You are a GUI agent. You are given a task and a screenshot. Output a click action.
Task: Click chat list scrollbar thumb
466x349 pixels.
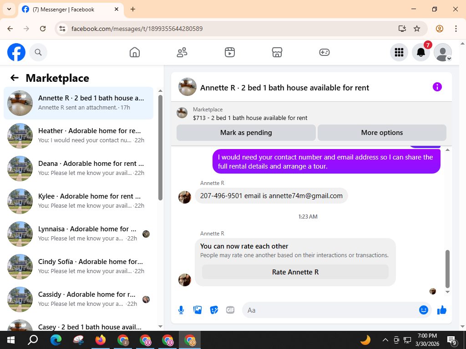[161, 148]
